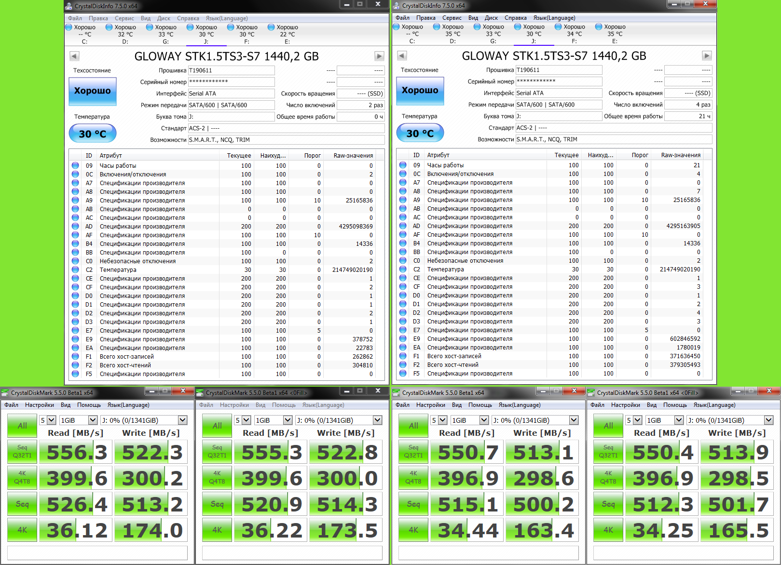
Task: Click status icon of C0 Небезопасные отключения row, right window
Action: pos(403,260)
